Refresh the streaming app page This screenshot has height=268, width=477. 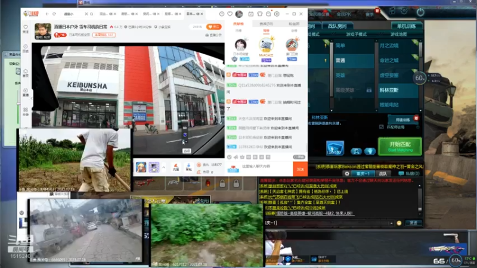point(54,14)
